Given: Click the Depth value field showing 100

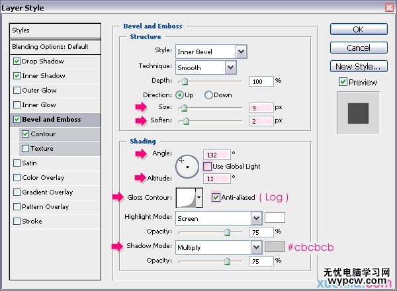Looking at the screenshot, I should pyautogui.click(x=261, y=81).
